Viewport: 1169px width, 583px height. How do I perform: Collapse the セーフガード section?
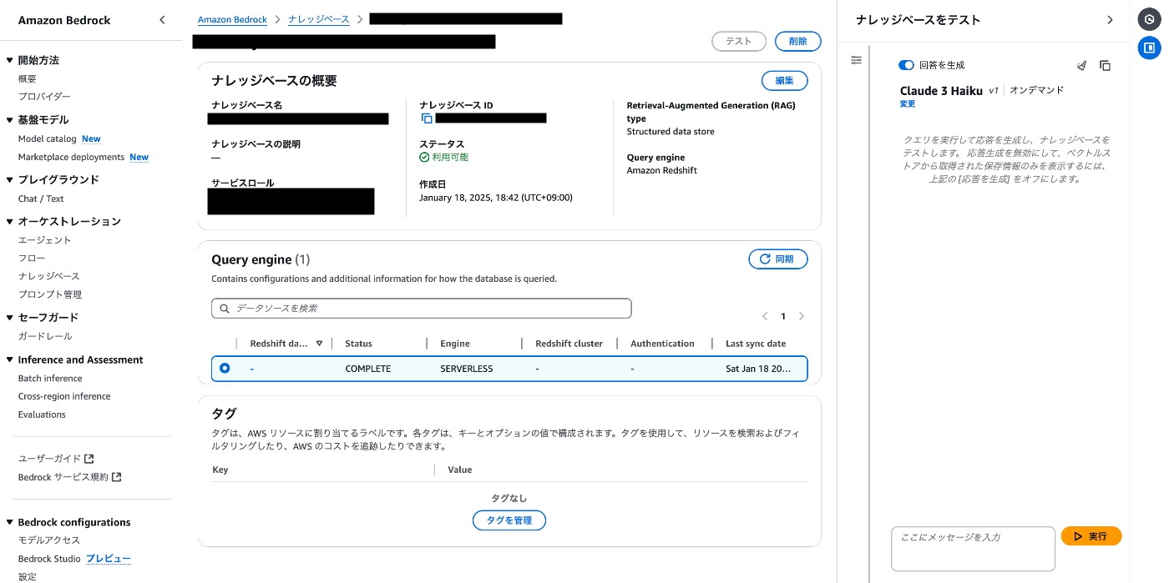click(x=10, y=318)
